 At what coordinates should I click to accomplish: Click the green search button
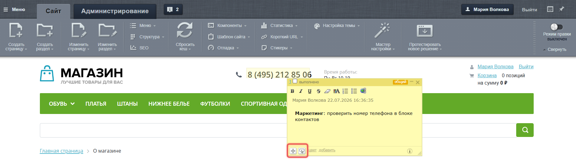pos(525,130)
